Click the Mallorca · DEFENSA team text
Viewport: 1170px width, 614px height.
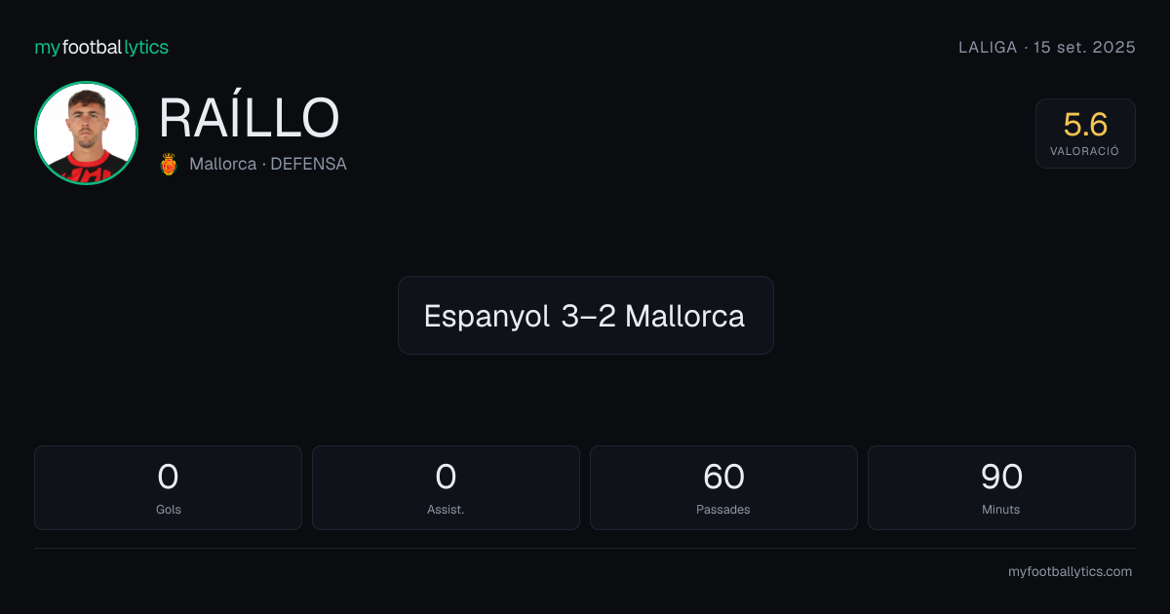pyautogui.click(x=268, y=164)
